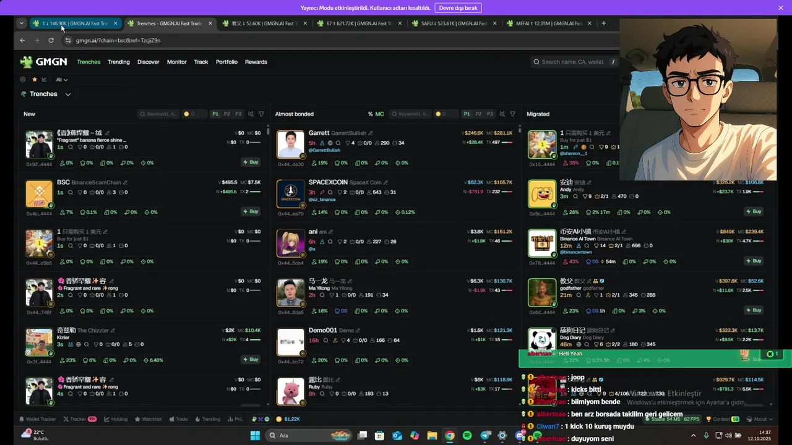This screenshot has width=792, height=445.
Task: Select P3 preset in the New column
Action: (x=238, y=114)
